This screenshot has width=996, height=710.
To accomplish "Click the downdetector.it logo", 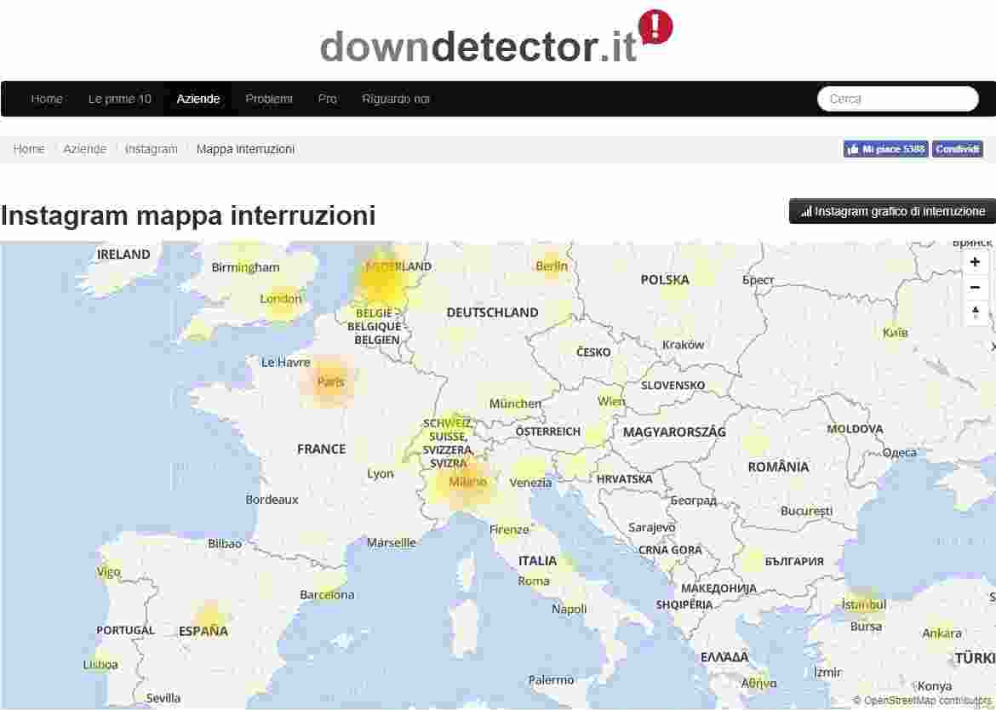I will pyautogui.click(x=496, y=37).
